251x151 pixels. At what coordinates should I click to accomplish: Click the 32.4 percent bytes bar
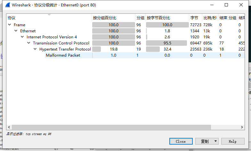[x=167, y=49]
